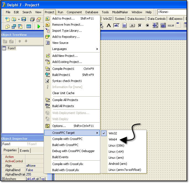Click Syntax check Project1 menu item
The width and height of the screenshot is (189, 183).
pos(72,81)
